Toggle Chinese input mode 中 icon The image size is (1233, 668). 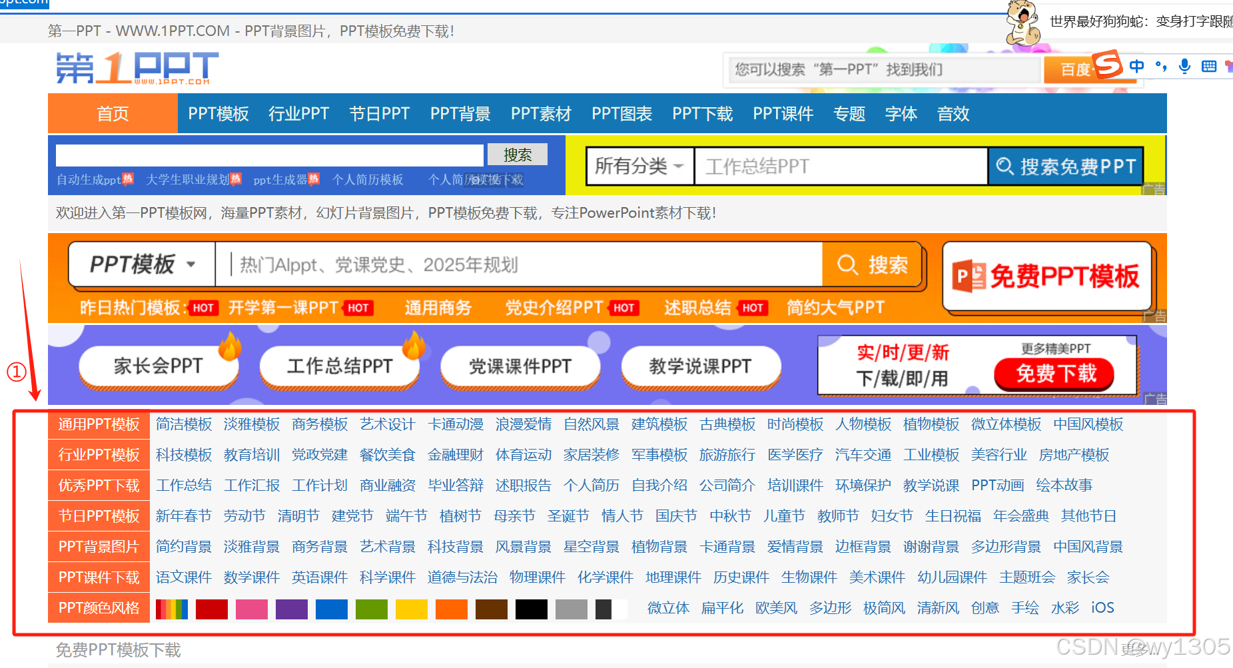[1136, 65]
